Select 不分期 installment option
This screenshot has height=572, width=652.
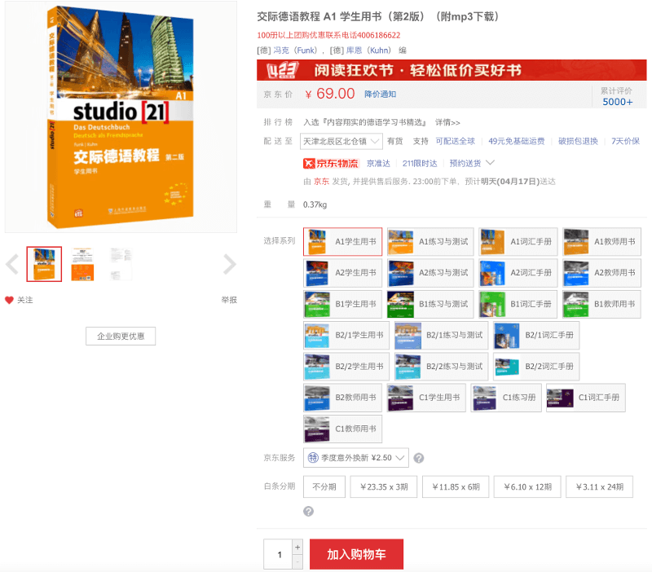[324, 486]
